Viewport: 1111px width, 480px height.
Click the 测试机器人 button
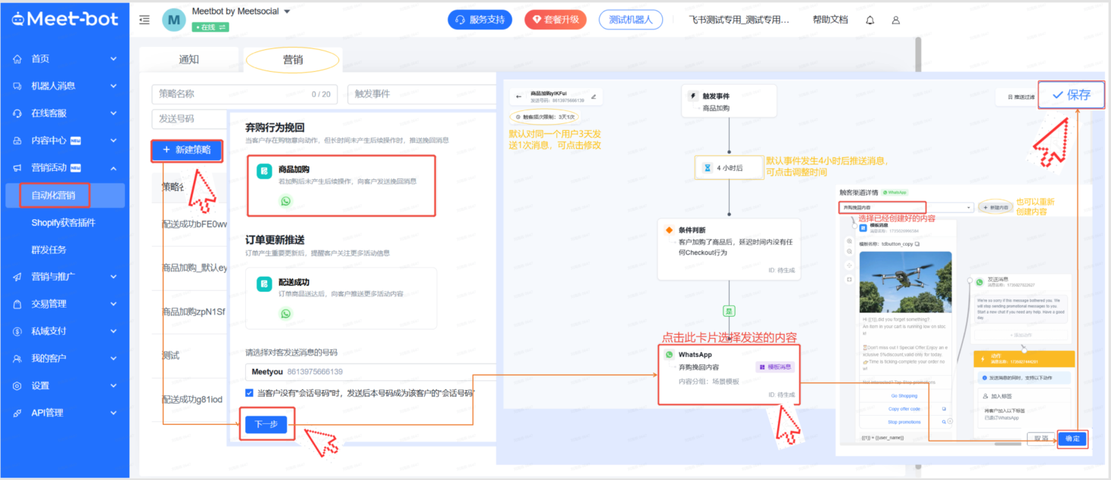tap(630, 20)
